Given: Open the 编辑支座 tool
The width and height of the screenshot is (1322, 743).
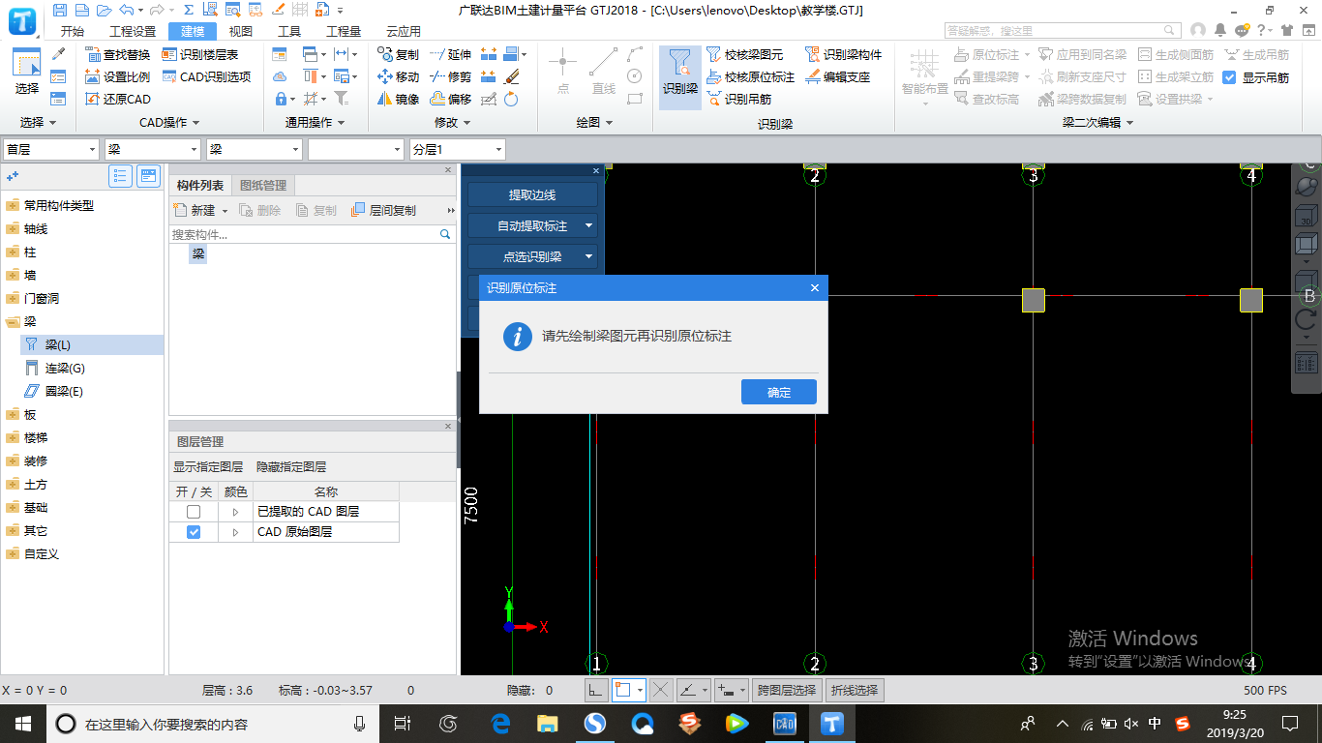Looking at the screenshot, I should [x=837, y=76].
